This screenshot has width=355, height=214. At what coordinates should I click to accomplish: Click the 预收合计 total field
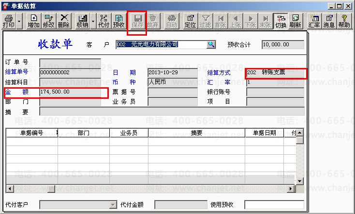coord(283,44)
